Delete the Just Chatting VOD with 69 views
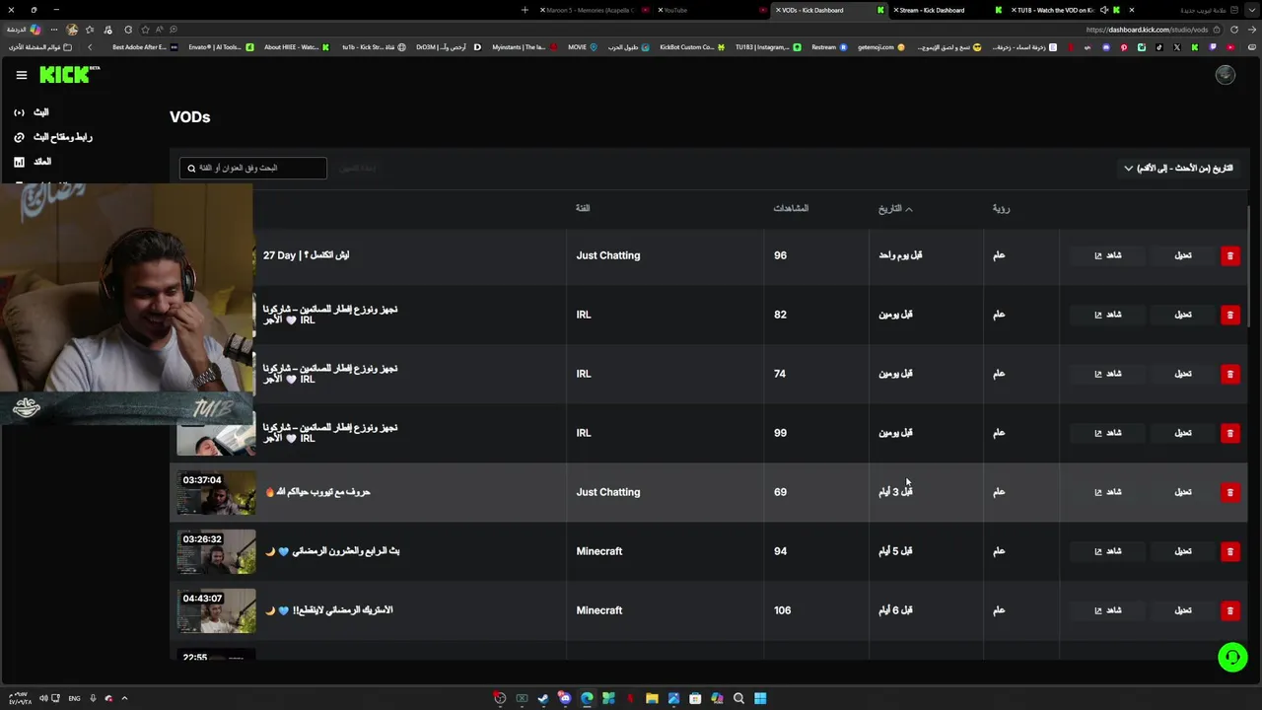This screenshot has width=1262, height=710. pos(1229,492)
